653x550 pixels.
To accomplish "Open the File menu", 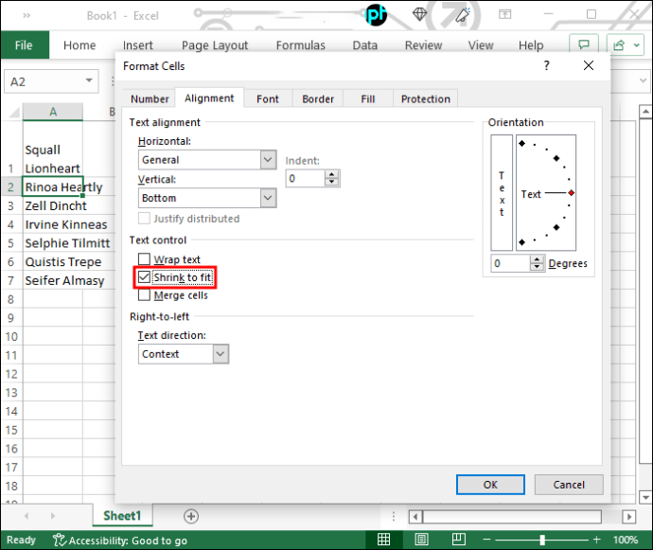I will point(25,45).
